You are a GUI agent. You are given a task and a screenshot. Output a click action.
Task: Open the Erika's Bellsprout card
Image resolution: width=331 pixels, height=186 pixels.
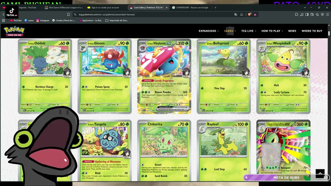[x=224, y=76]
